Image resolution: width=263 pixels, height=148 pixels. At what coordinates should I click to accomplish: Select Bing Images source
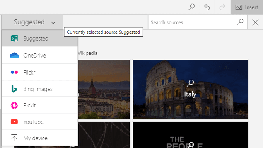pos(40,89)
